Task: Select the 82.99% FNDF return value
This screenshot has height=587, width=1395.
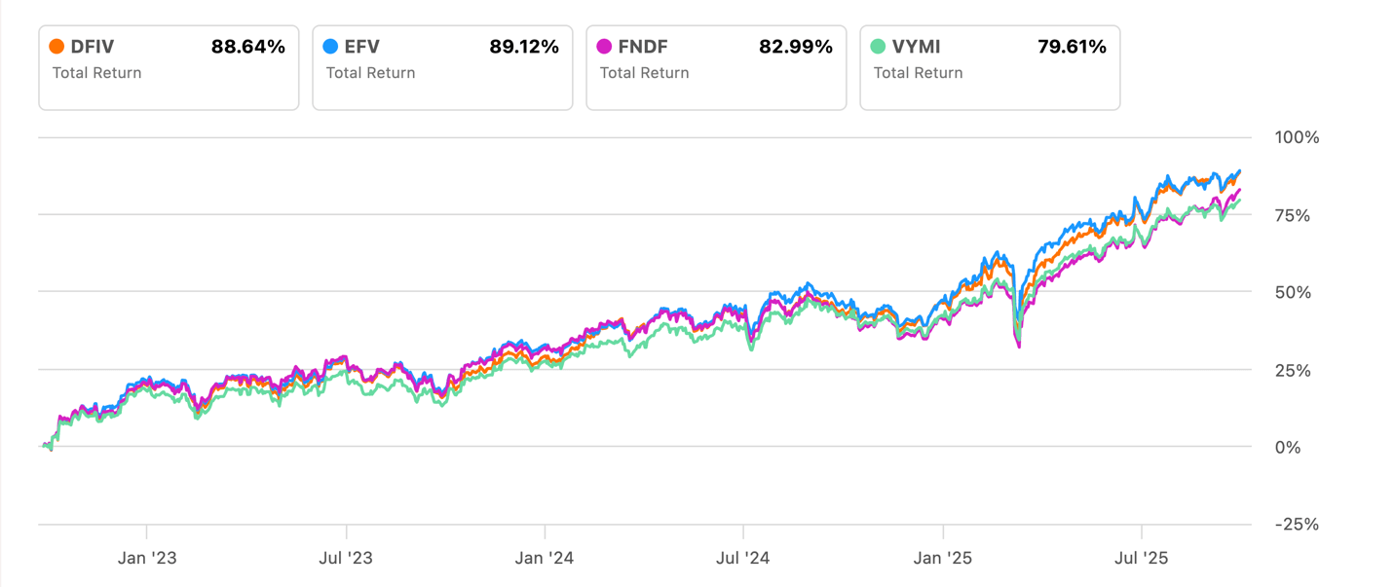Action: coord(796,47)
